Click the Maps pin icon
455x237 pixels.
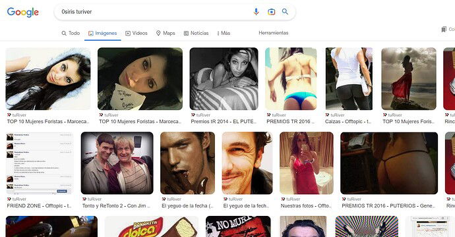click(158, 34)
